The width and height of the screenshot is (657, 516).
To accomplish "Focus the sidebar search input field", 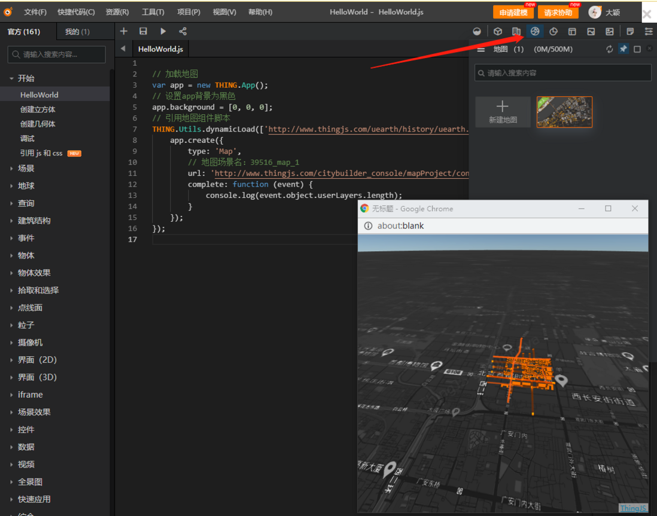I will pyautogui.click(x=57, y=54).
